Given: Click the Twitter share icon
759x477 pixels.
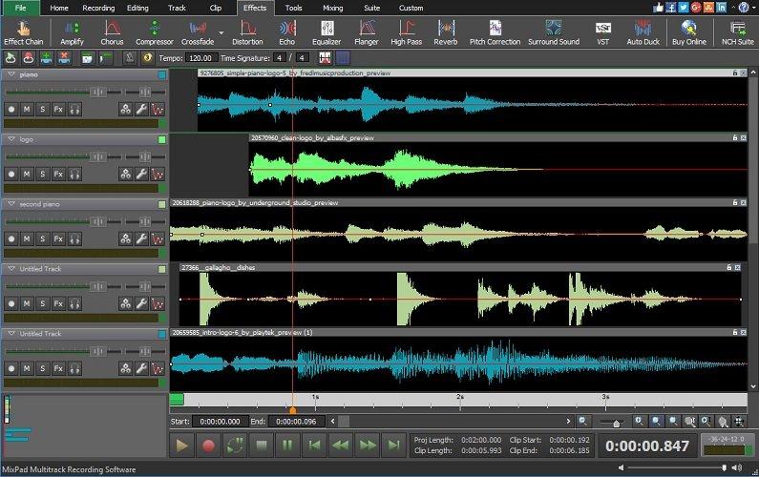Looking at the screenshot, I should coord(683,8).
